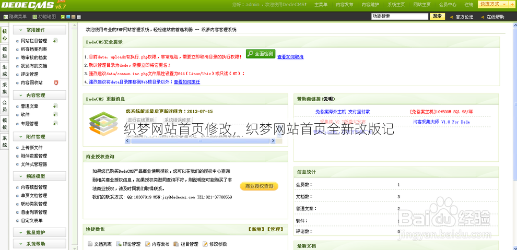Go to 系统主页 in top navigation

[396, 5]
